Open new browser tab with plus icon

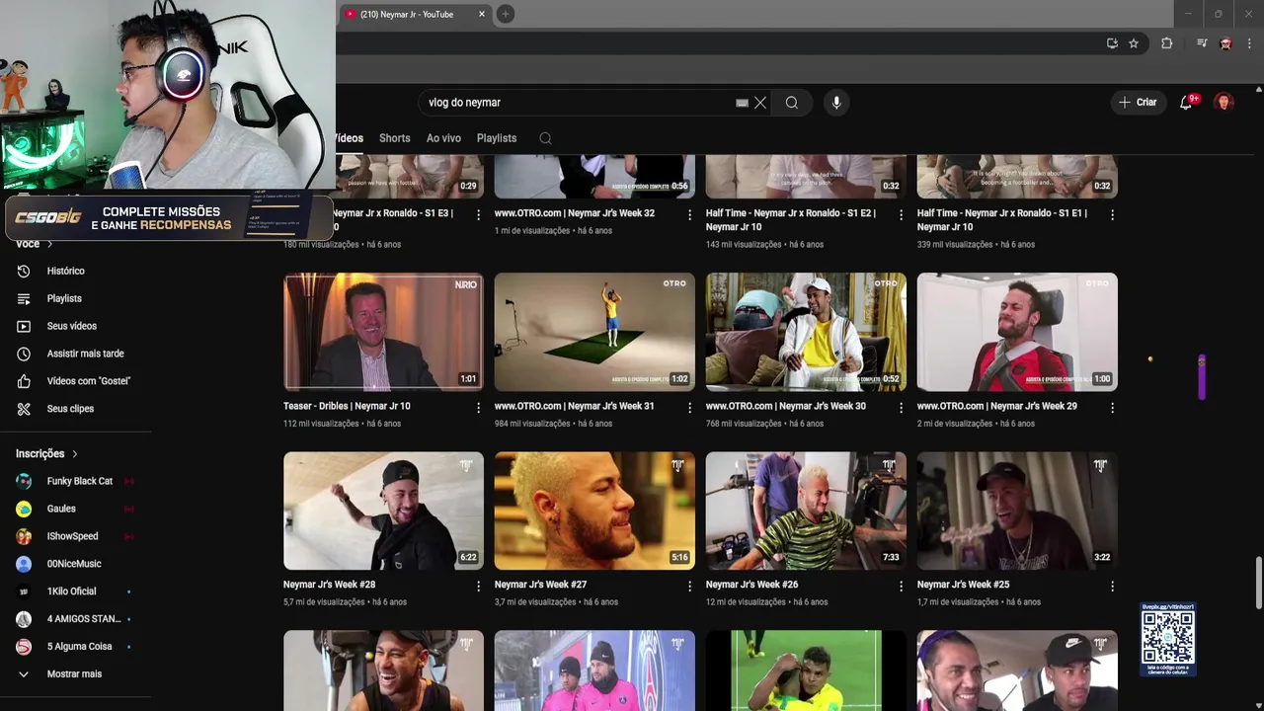pyautogui.click(x=505, y=14)
